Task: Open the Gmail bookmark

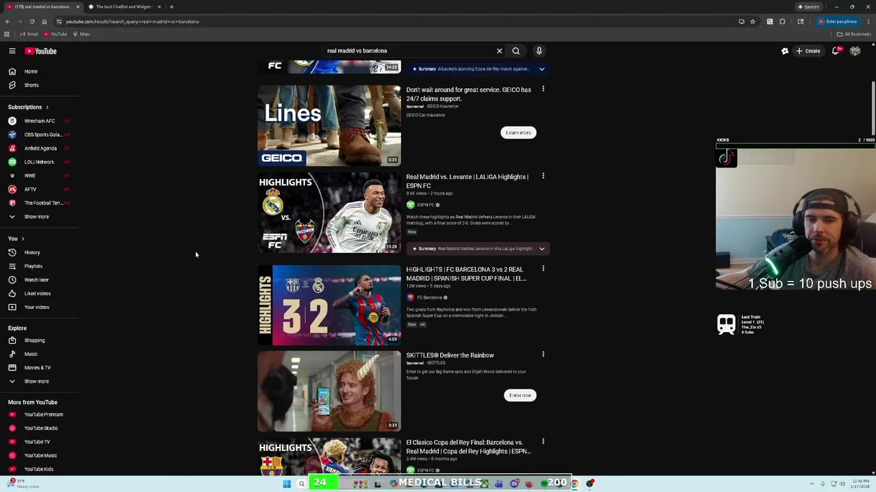Action: click(29, 34)
